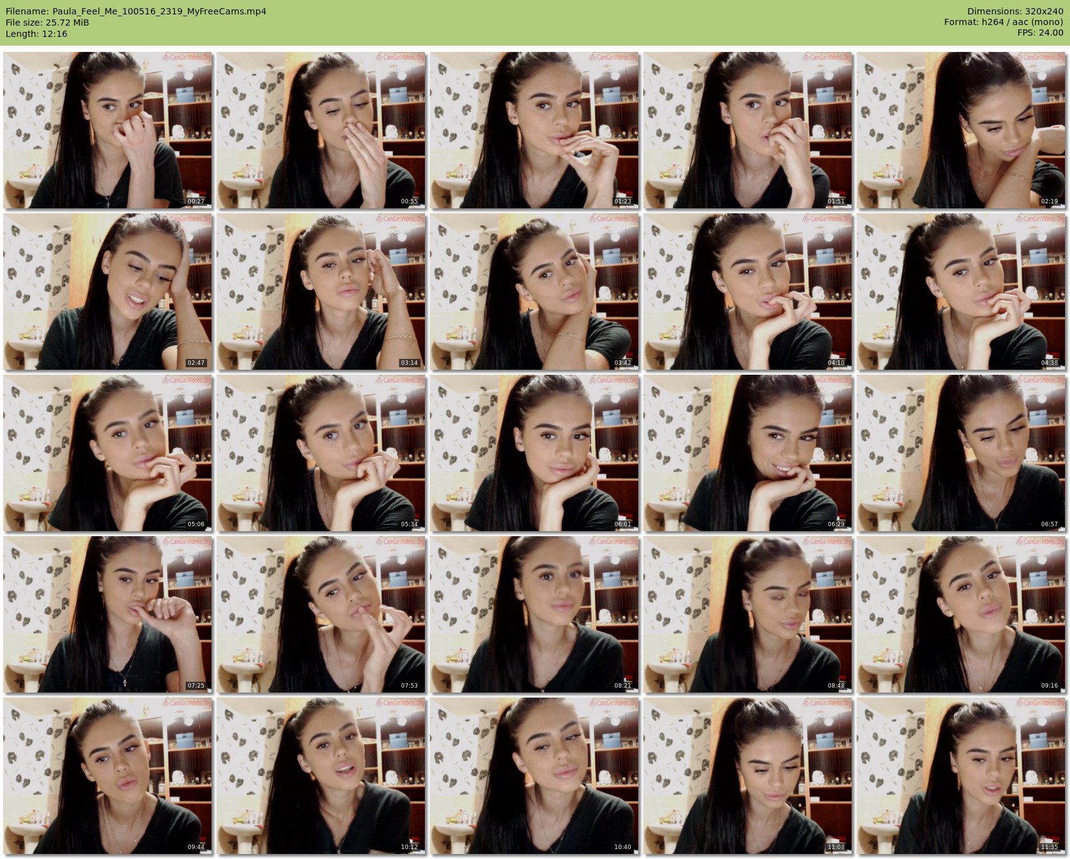Image resolution: width=1070 pixels, height=859 pixels.
Task: Open the 11:08 preview frame
Action: (x=748, y=776)
